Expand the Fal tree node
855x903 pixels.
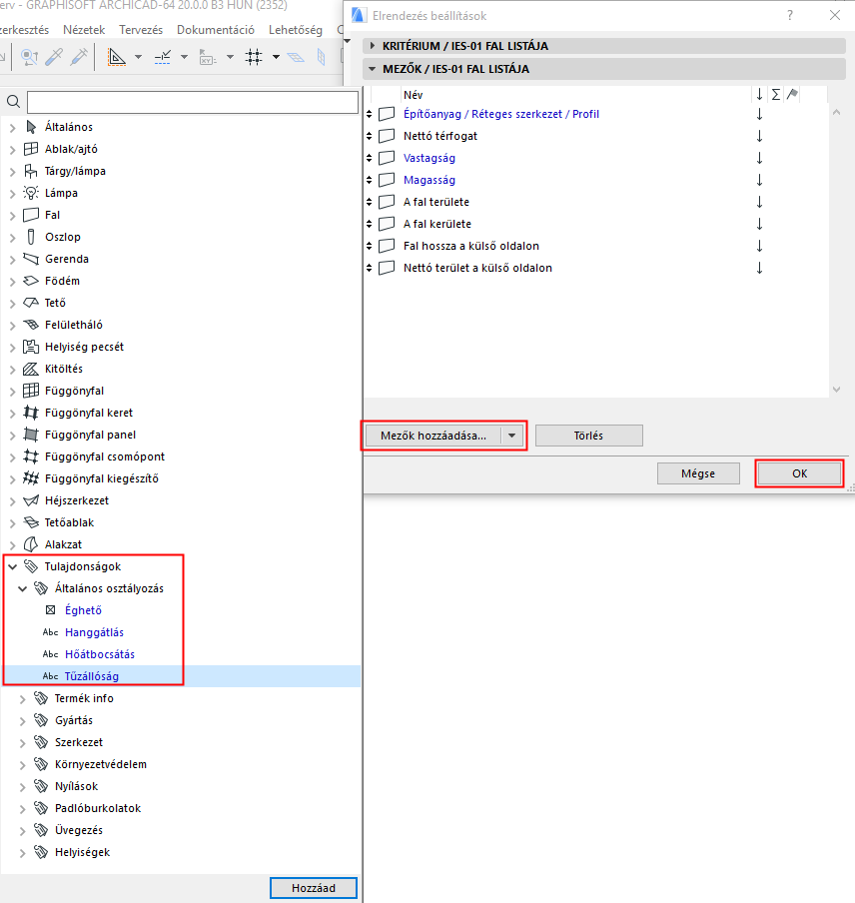coord(13,216)
